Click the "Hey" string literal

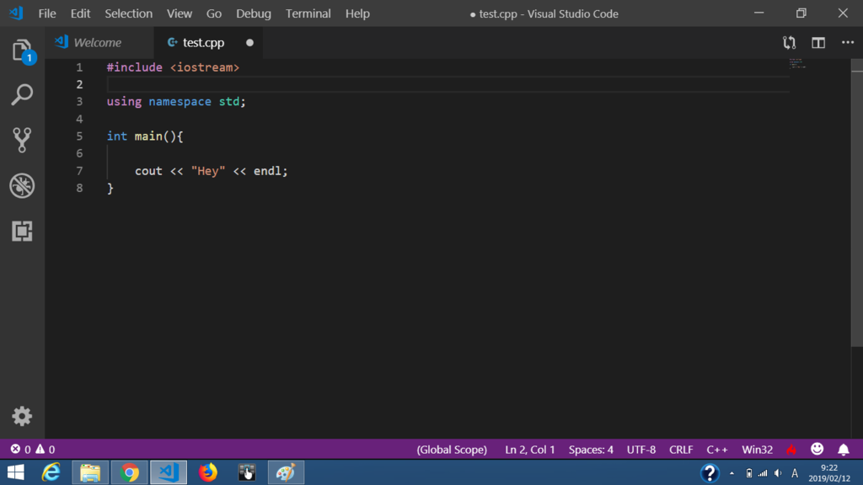(x=208, y=171)
